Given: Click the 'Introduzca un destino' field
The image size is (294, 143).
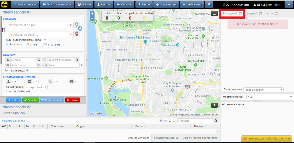Looking at the screenshot, I should (40, 34).
